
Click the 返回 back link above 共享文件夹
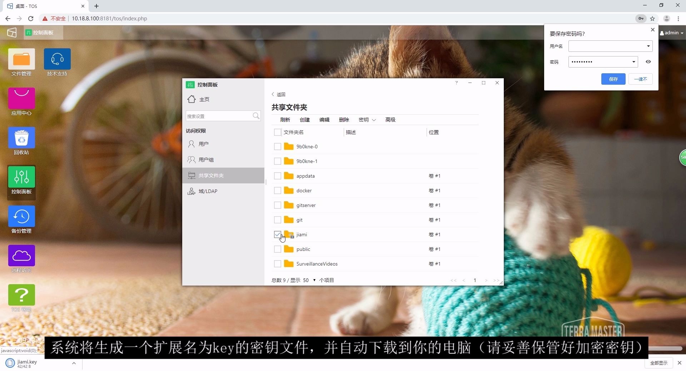pos(281,94)
